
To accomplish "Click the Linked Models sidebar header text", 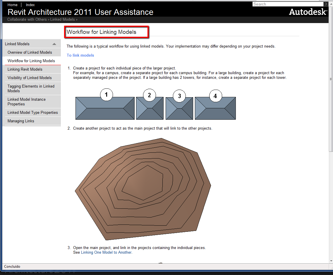I will pyautogui.click(x=17, y=44).
